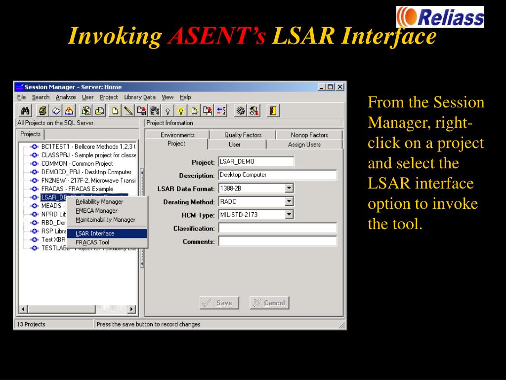Click the project list scroll left arrow
Screen dimensions: 506x380
pyautogui.click(x=23, y=309)
